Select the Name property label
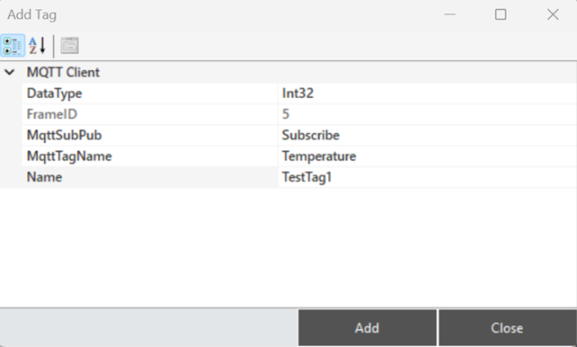Viewport: 577px width, 347px height. point(44,178)
